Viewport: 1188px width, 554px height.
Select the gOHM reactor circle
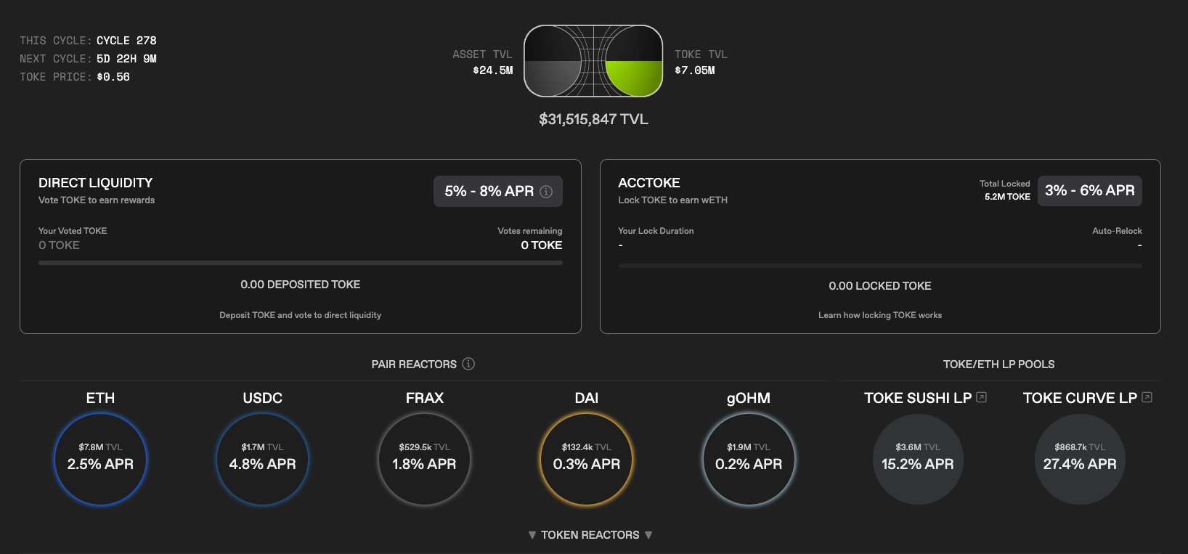[748, 459]
